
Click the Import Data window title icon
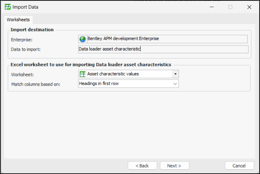point(8,7)
